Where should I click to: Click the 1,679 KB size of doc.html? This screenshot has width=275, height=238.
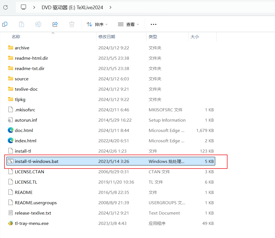tap(205, 131)
